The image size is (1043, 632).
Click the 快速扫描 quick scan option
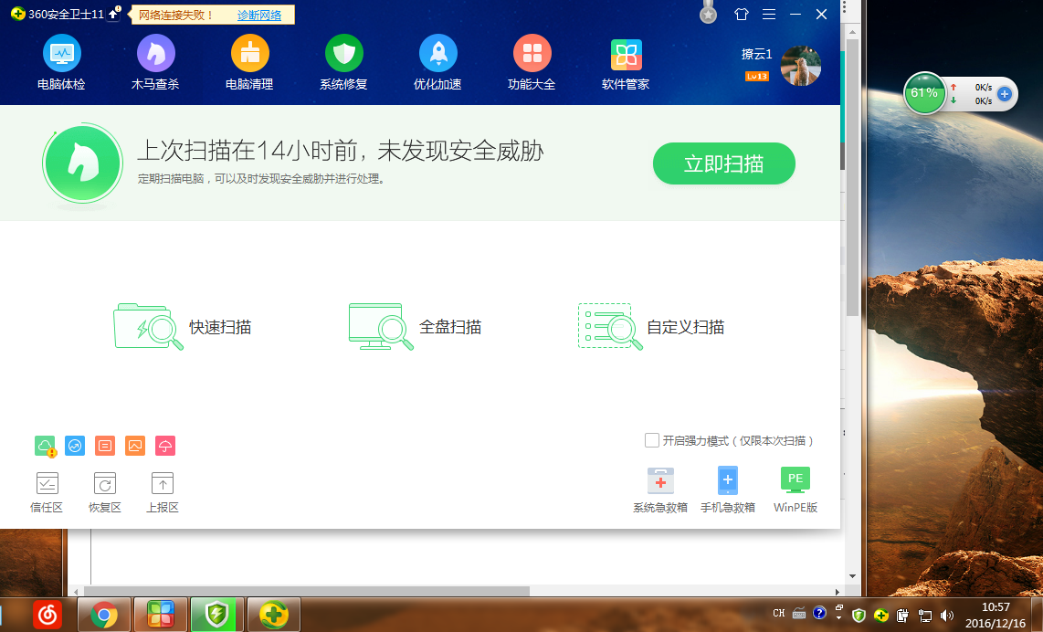pos(183,327)
